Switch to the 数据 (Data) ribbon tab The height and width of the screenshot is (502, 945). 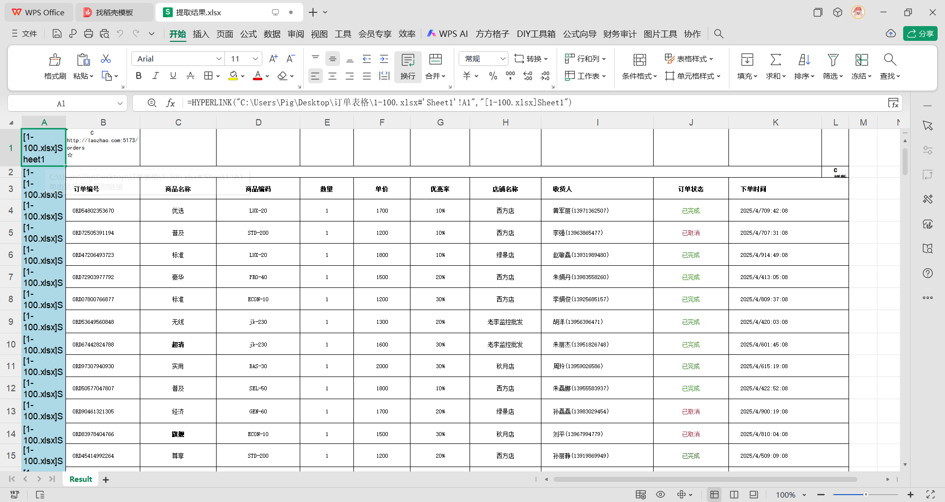pos(272,34)
